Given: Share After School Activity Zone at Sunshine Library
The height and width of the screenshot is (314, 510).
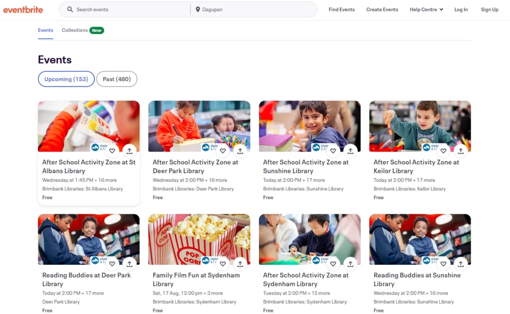Looking at the screenshot, I should click(350, 151).
